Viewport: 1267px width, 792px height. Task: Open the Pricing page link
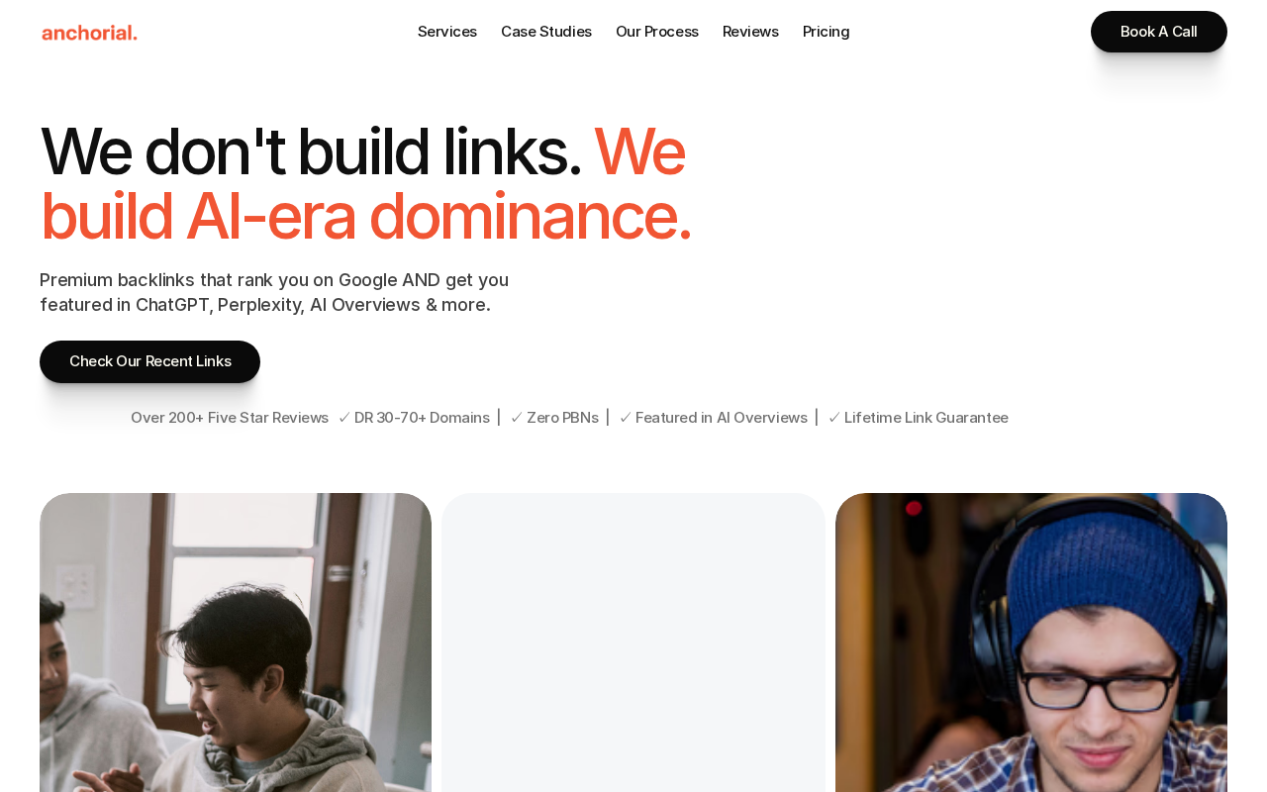(x=827, y=32)
